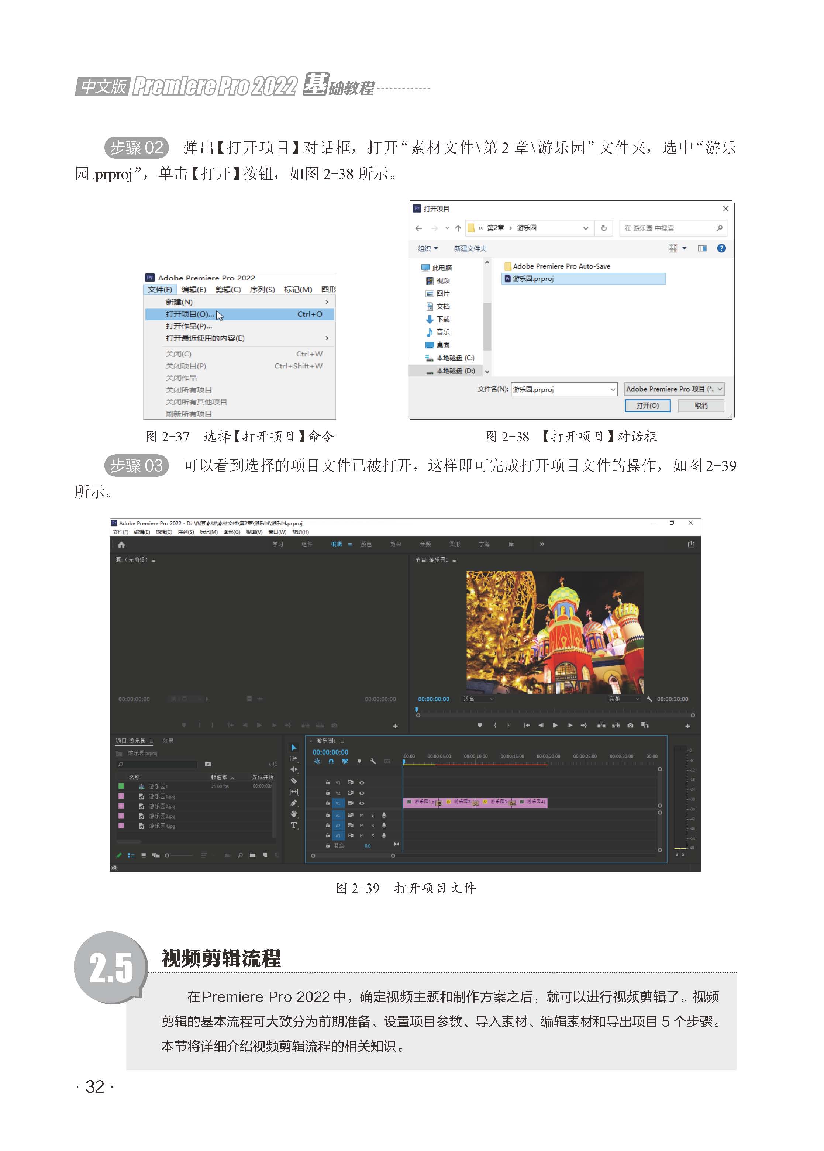Click the refresh icon in 打开项目 dialog

coord(604,228)
